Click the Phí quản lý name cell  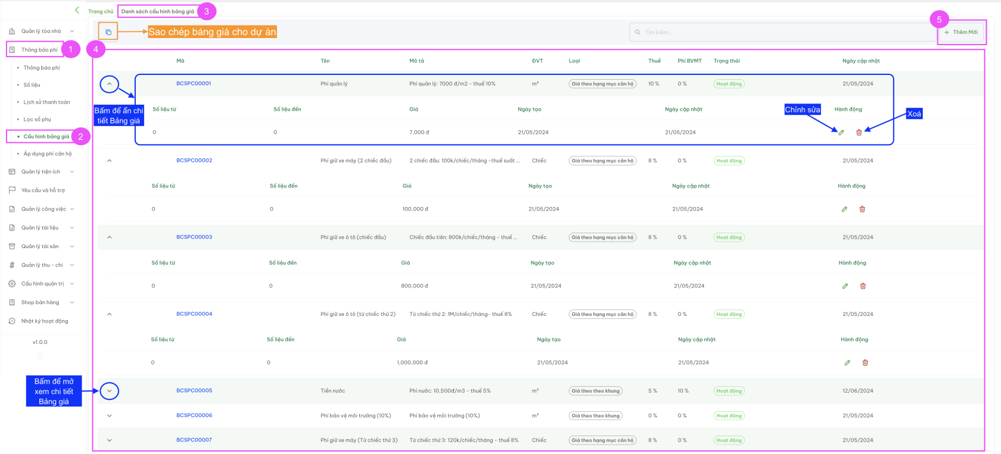pyautogui.click(x=334, y=84)
